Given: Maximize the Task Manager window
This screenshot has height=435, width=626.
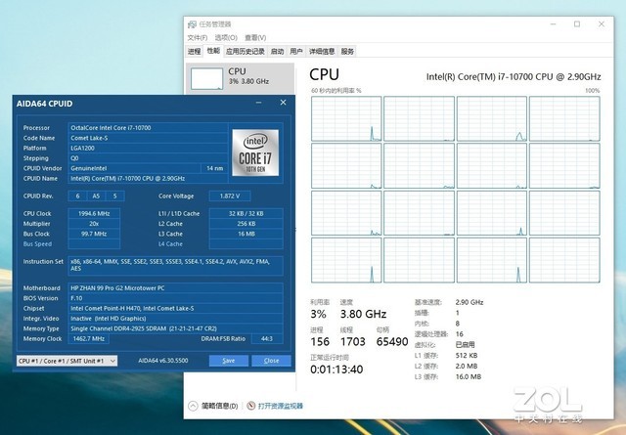Looking at the screenshot, I should point(577,23).
